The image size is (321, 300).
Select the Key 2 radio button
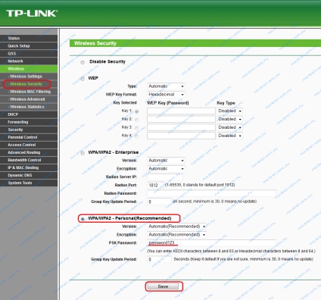[137, 120]
